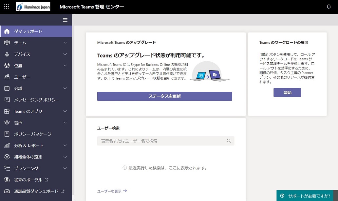The height and width of the screenshot is (201, 338).
Task: Click the 分析 & レポート chart icon
Action: click(7, 146)
